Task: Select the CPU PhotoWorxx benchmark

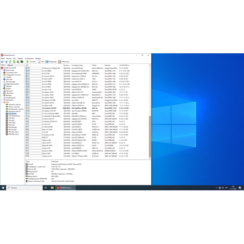Action: point(13,116)
